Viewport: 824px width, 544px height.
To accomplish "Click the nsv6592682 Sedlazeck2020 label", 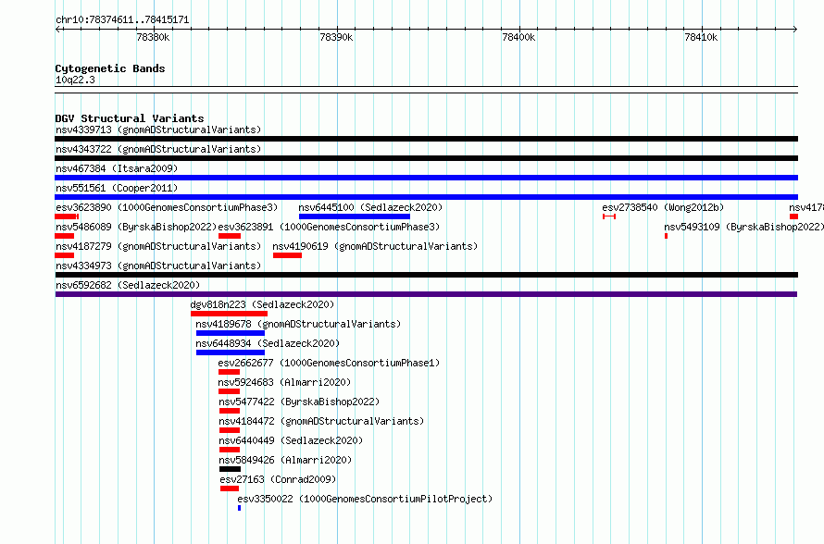I will pos(128,285).
